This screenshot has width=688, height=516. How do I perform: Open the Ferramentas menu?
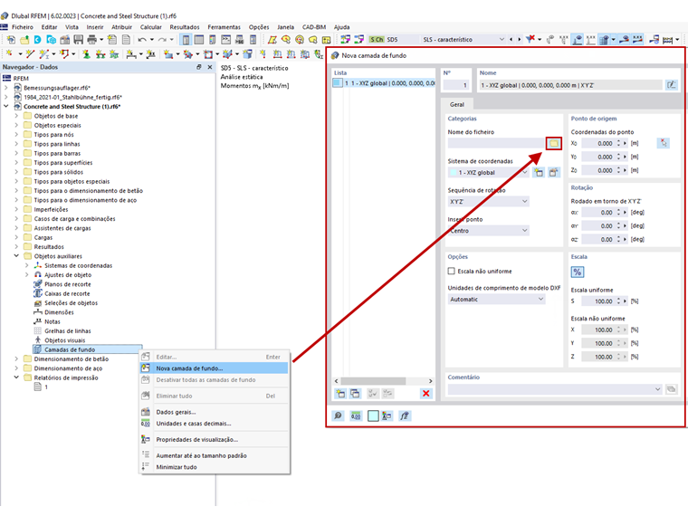point(224,27)
